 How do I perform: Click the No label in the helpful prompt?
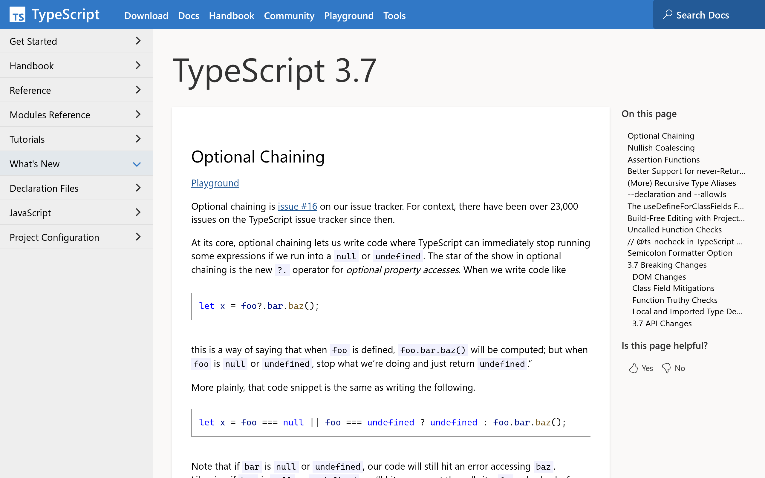[x=680, y=368]
